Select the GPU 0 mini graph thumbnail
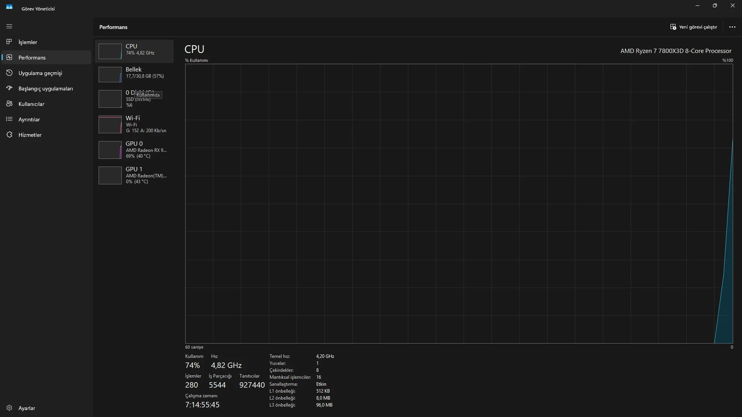Screen dimensions: 742x417 (x=110, y=150)
